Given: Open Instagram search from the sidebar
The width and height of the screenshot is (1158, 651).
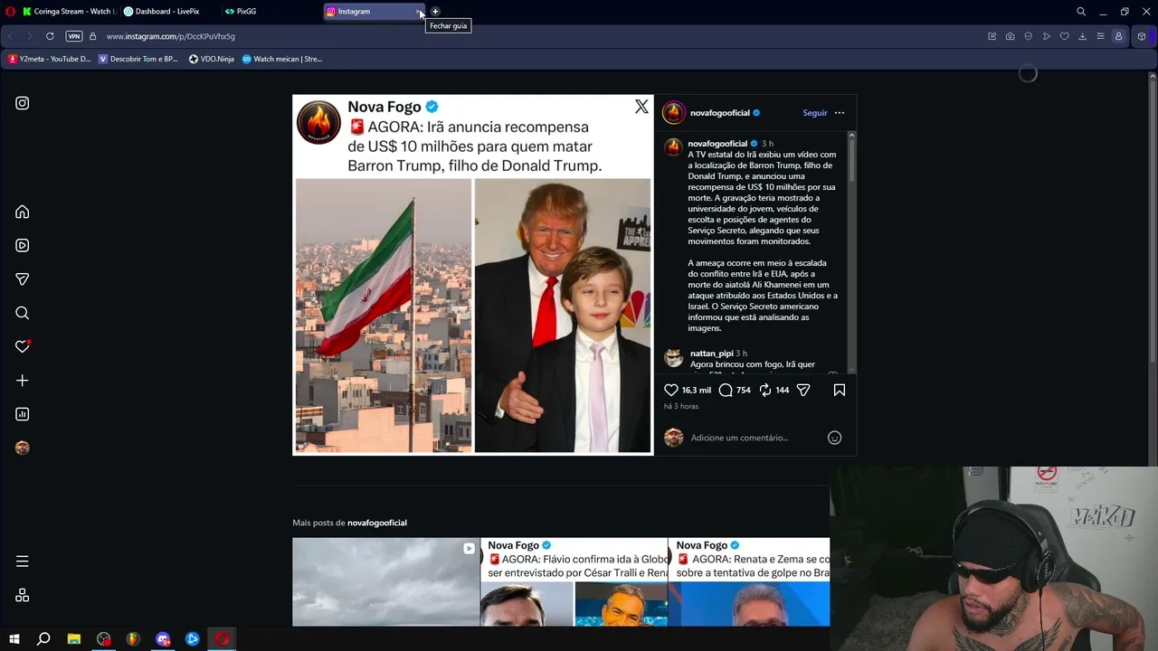Looking at the screenshot, I should (23, 313).
